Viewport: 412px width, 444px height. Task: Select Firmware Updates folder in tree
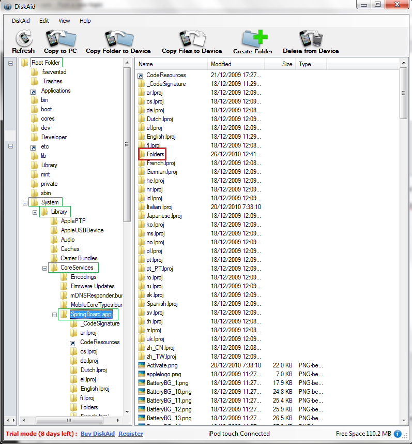click(x=93, y=286)
